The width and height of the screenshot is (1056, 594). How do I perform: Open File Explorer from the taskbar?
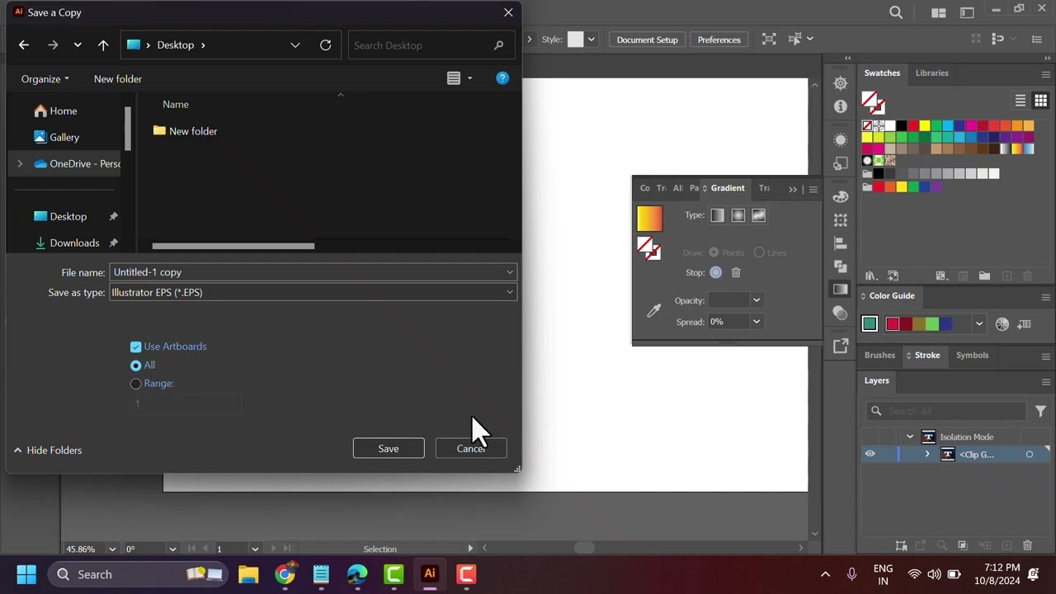[248, 574]
